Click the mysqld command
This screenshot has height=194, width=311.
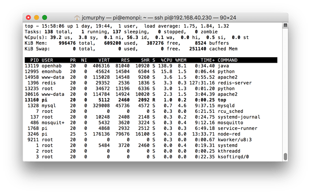coord(226,106)
